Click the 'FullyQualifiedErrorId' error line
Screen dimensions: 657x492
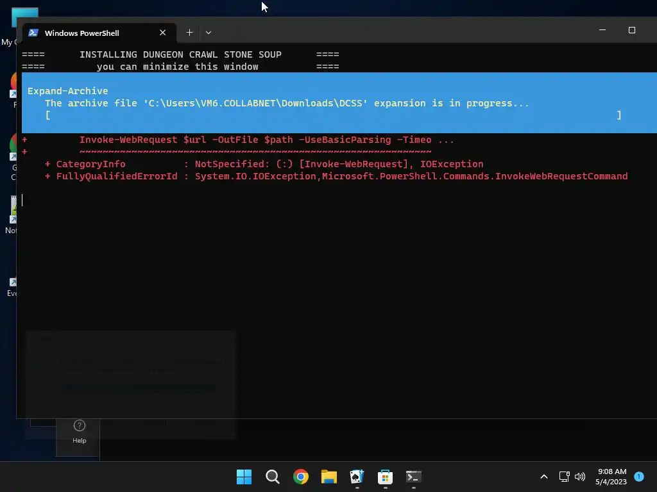tap(336, 176)
